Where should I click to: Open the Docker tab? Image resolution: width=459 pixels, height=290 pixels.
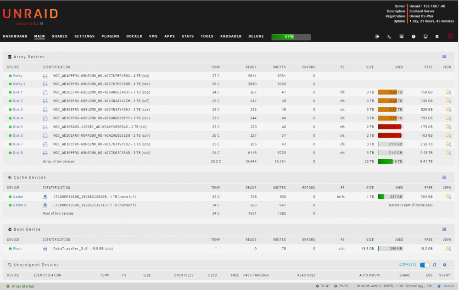pyautogui.click(x=134, y=36)
